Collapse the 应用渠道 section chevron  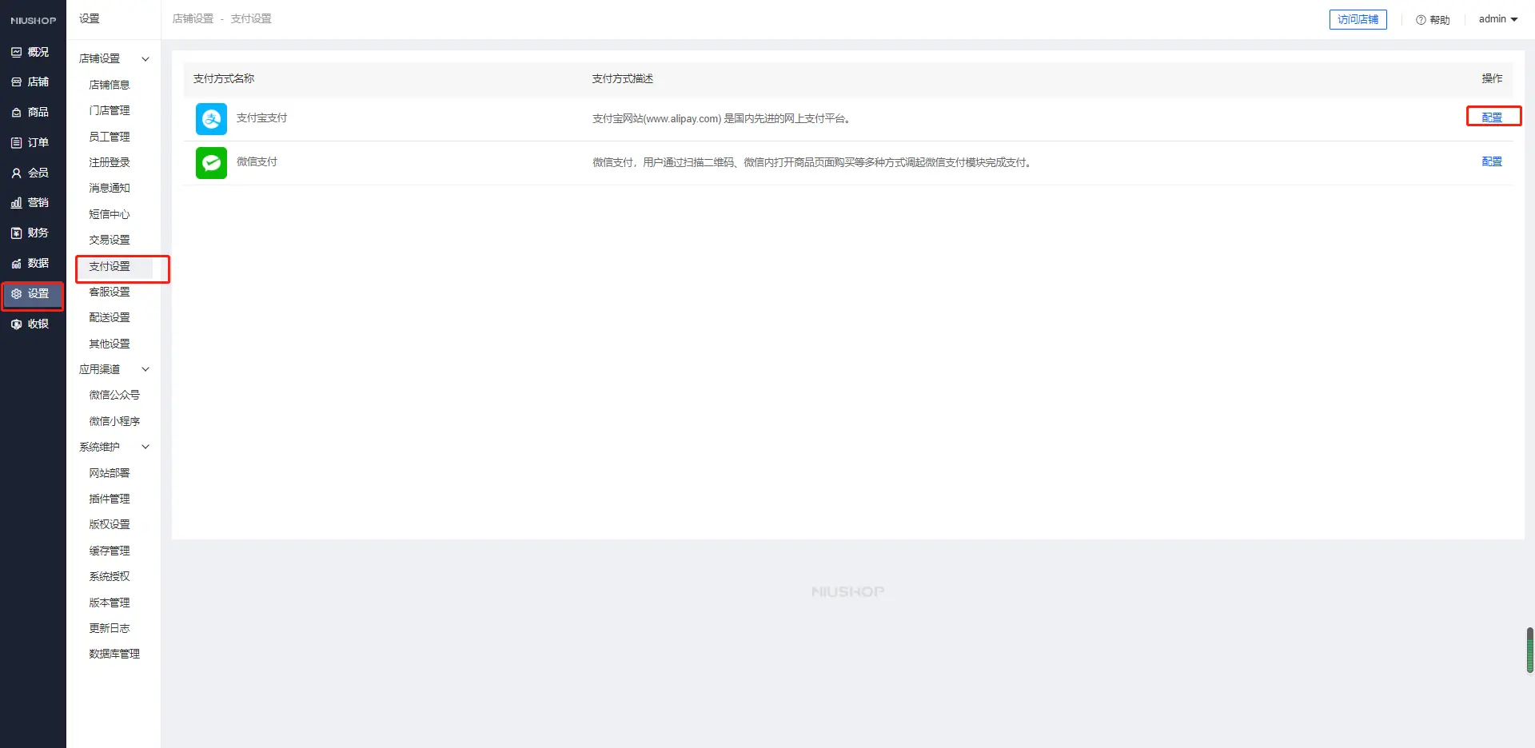[x=146, y=369]
